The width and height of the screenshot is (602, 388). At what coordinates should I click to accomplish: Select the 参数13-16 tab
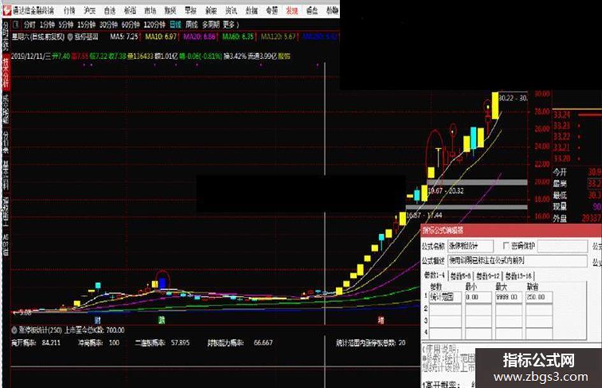[519, 276]
